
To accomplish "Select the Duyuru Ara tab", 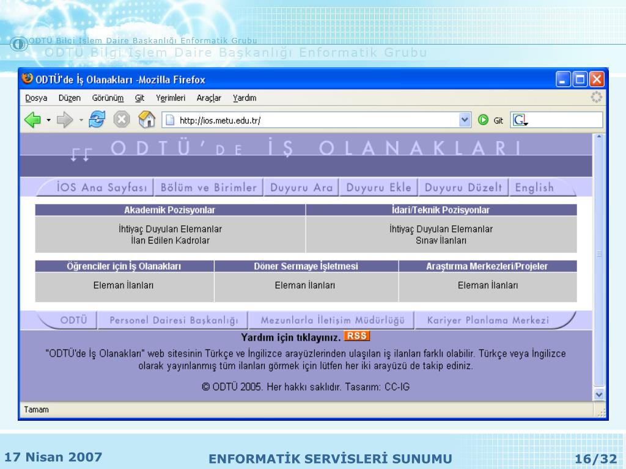I will 301,187.
